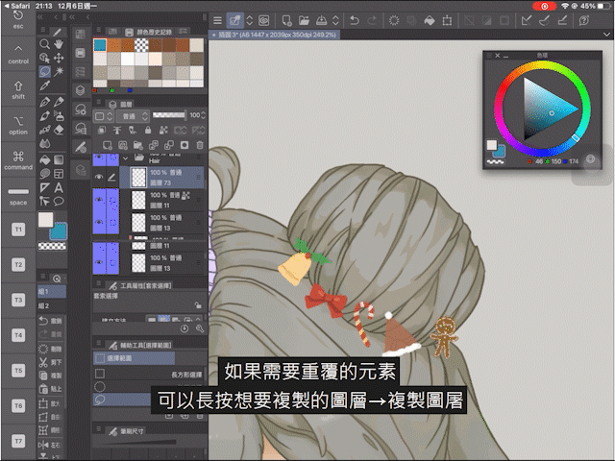
Task: Select the Auto select magic wand tool
Action: (x=59, y=71)
